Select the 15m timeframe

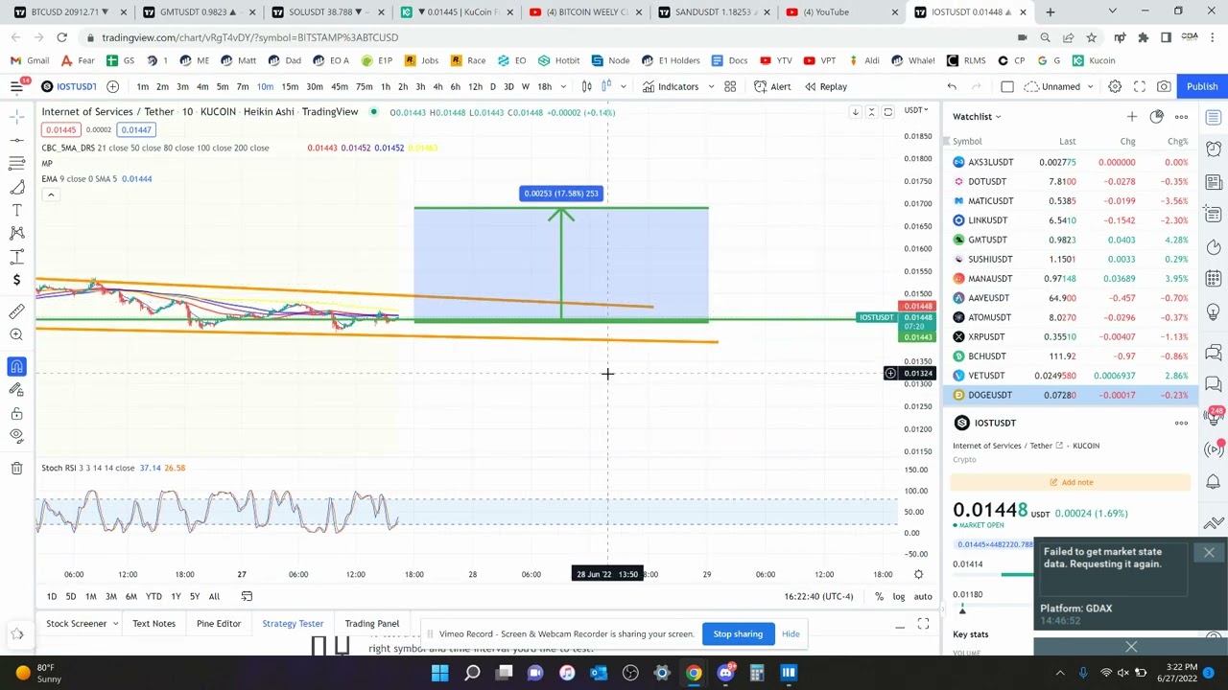coord(290,86)
